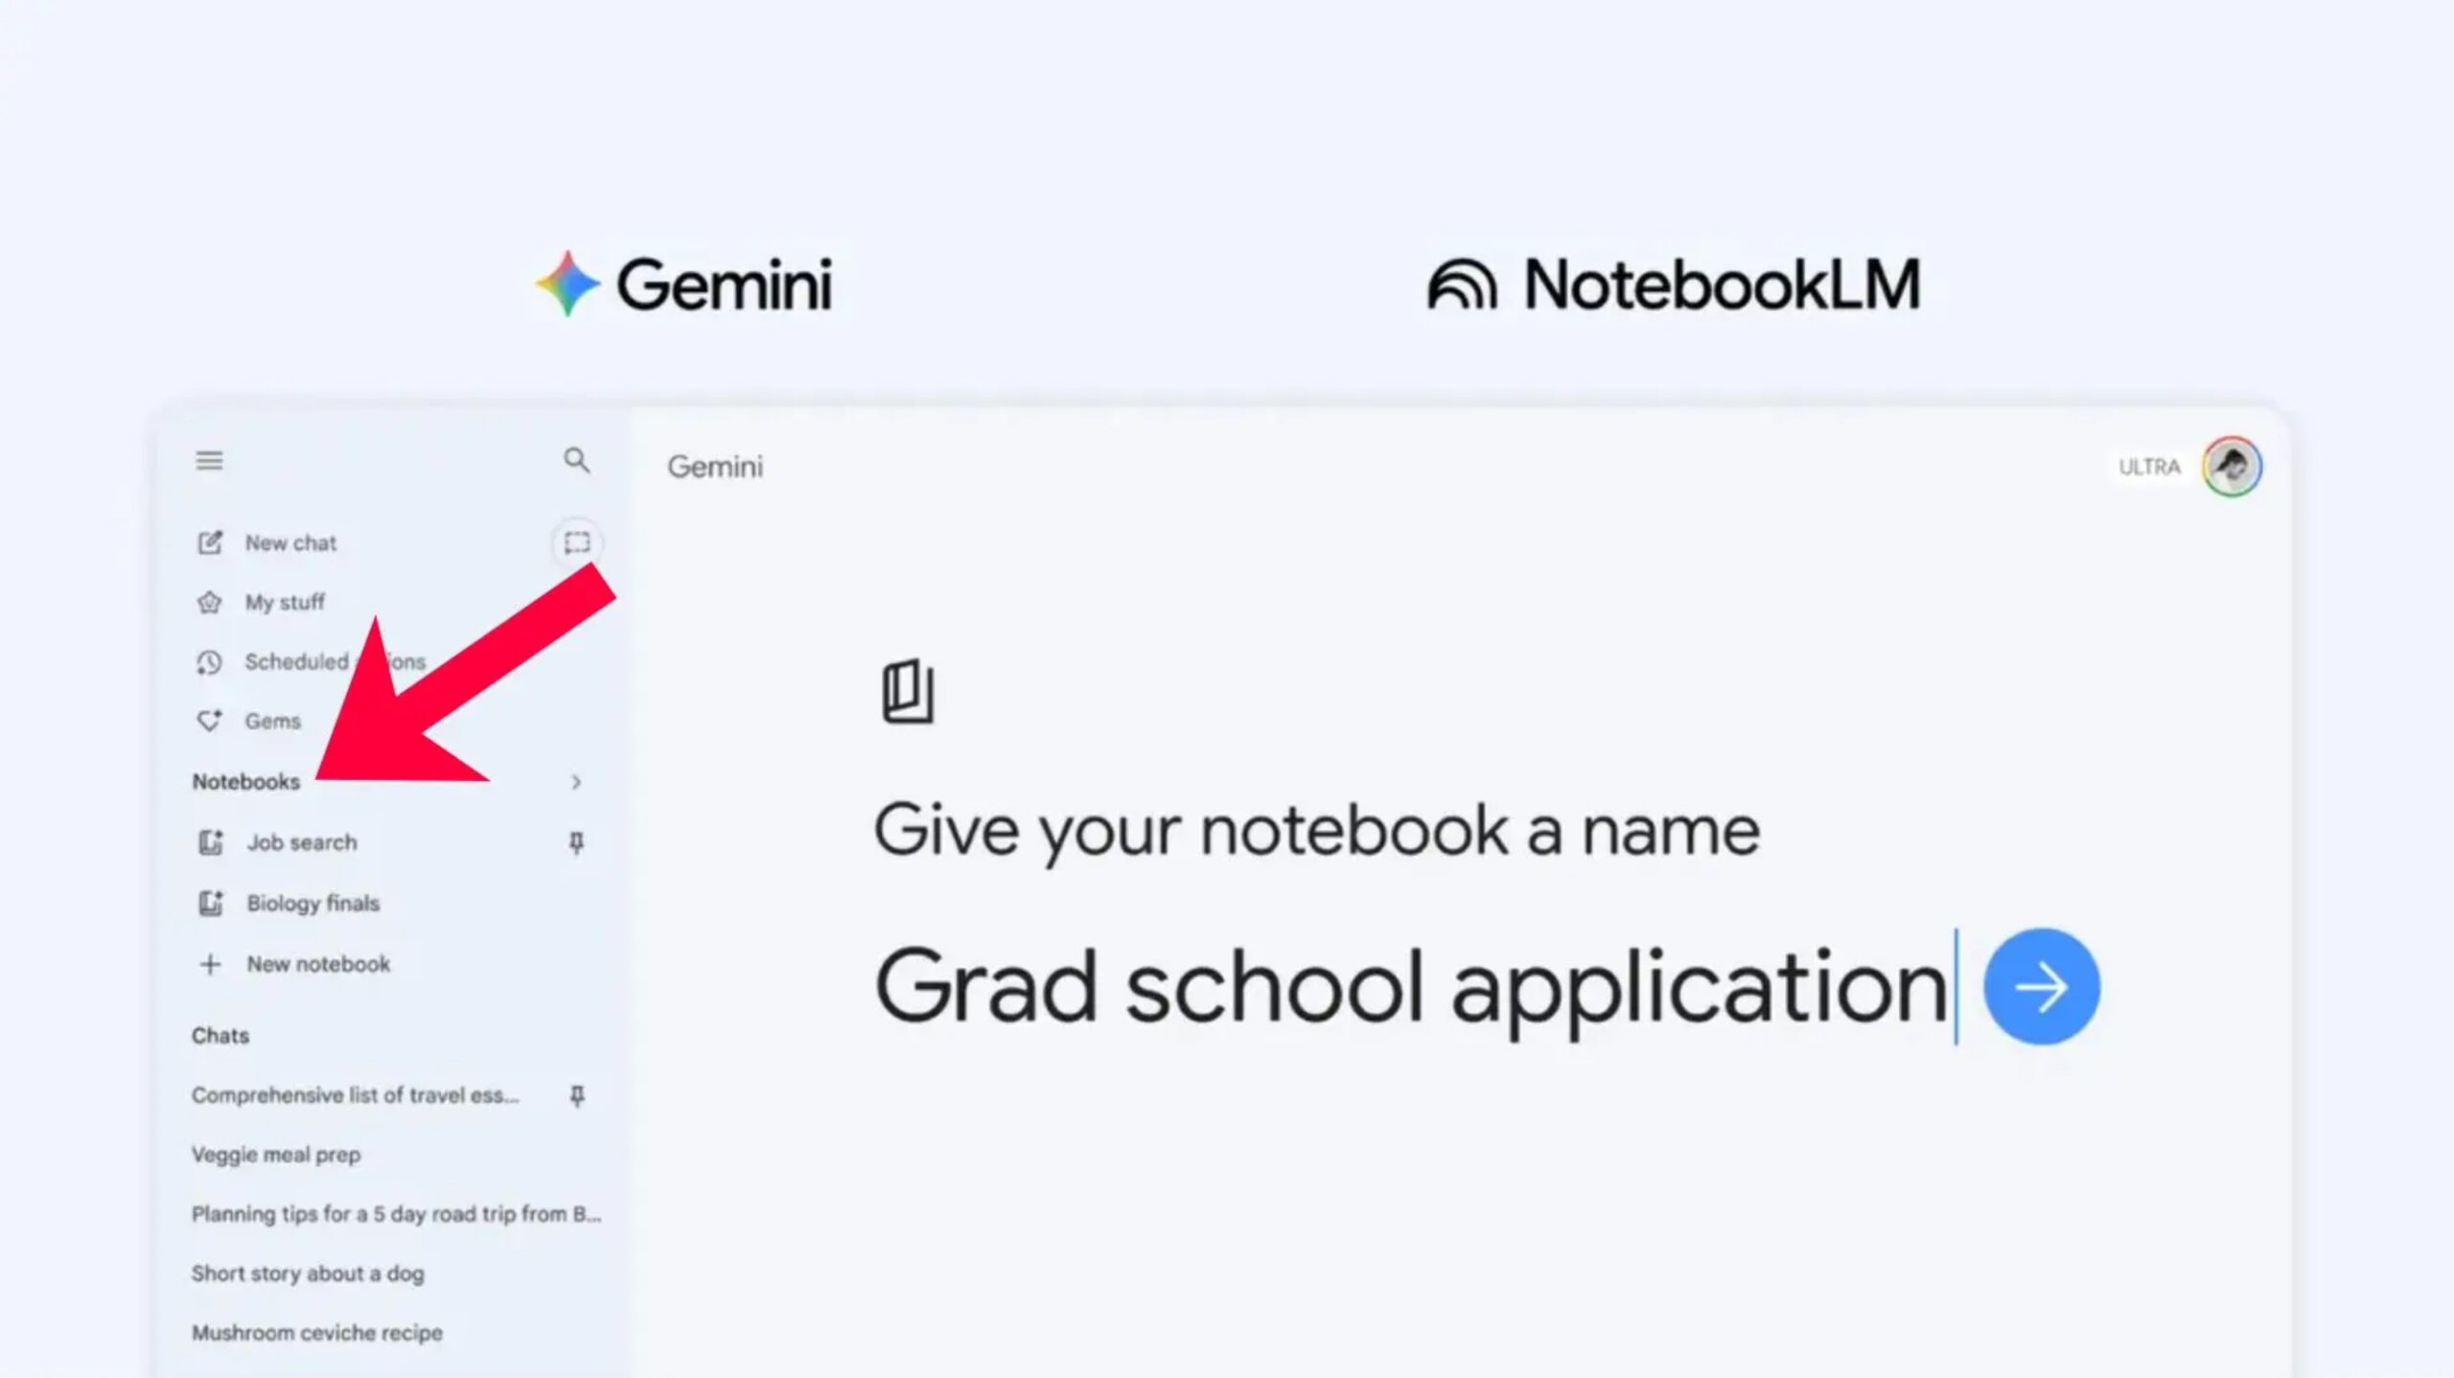Select the Job search notebook

[x=301, y=842]
